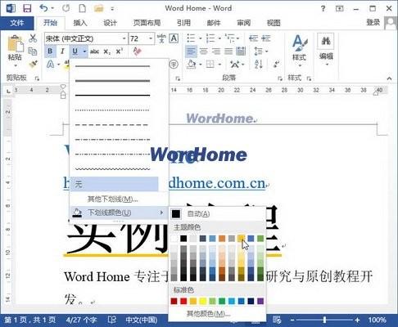Switch to the Page Layout tab
This screenshot has width=398, height=327.
tap(147, 23)
